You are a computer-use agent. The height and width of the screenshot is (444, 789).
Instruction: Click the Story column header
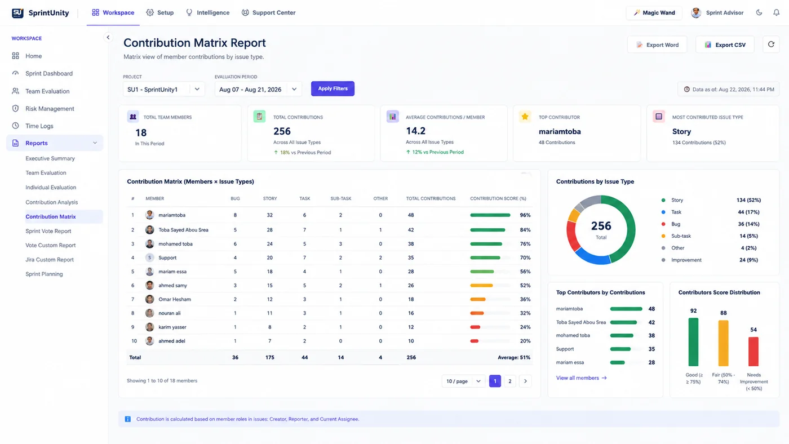point(269,198)
